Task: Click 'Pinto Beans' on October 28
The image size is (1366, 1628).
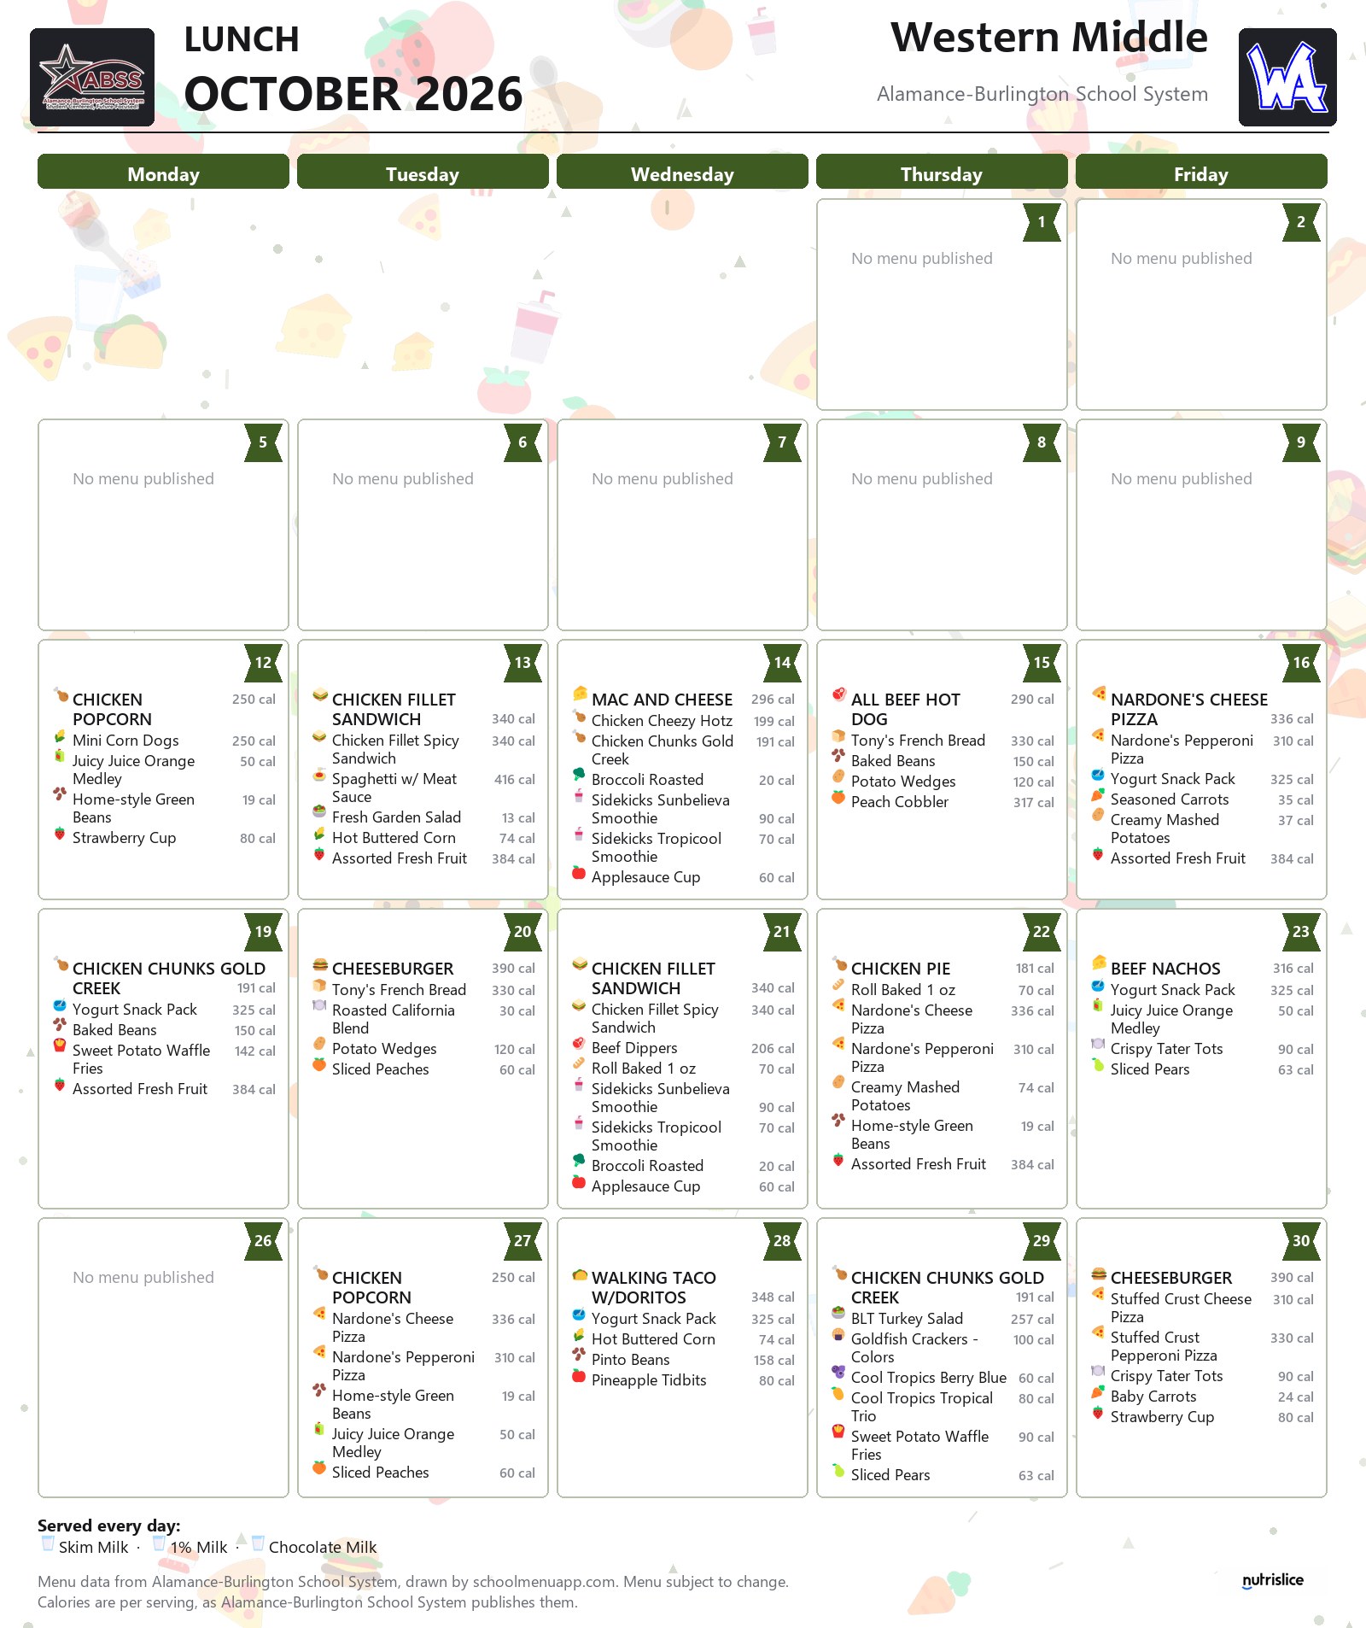Action: [x=630, y=1360]
